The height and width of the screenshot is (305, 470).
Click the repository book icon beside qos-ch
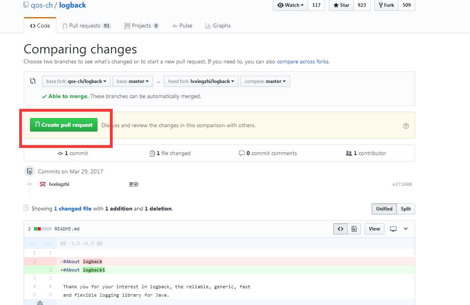click(26, 5)
